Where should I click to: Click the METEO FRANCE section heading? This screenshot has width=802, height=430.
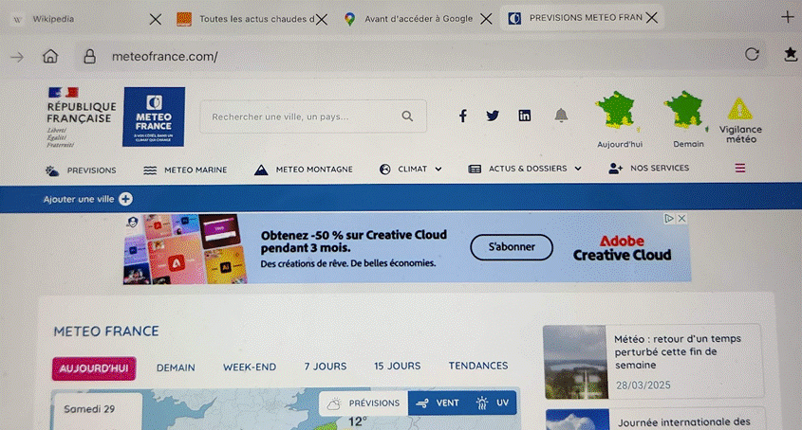tap(106, 331)
